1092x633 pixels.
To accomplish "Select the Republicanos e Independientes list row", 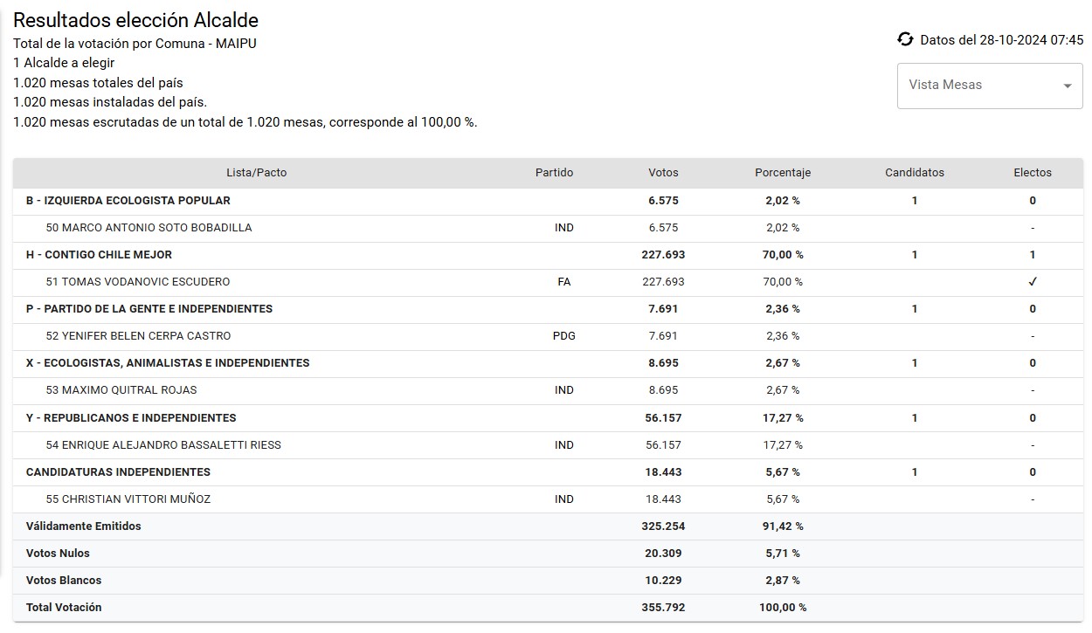I will tap(131, 418).
